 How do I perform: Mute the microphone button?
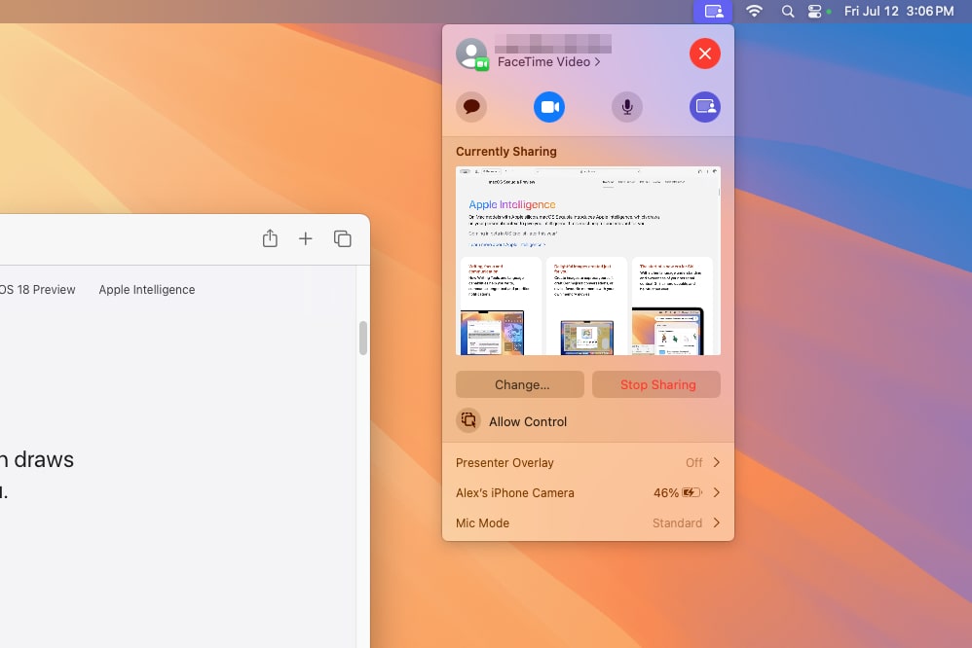coord(626,107)
